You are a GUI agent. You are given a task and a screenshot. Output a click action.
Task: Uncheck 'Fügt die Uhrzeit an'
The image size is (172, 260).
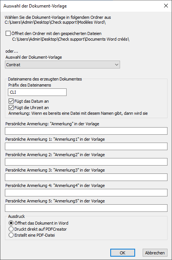(11, 108)
